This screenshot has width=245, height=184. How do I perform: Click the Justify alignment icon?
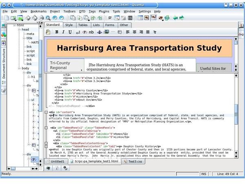click(148, 32)
